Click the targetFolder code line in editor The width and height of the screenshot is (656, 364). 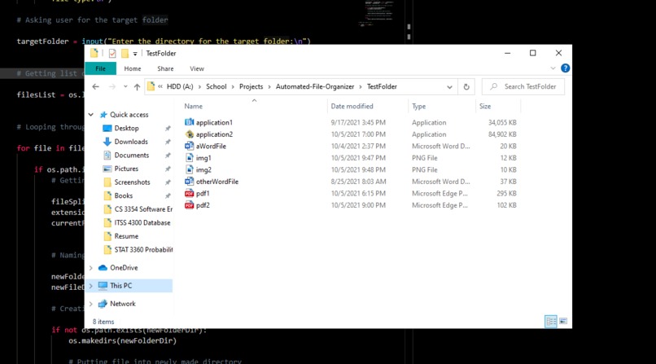point(164,41)
